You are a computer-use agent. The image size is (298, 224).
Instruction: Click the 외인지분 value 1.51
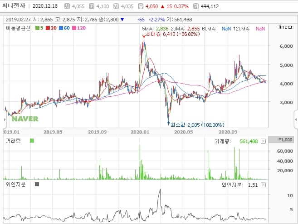pyautogui.click(x=253, y=185)
